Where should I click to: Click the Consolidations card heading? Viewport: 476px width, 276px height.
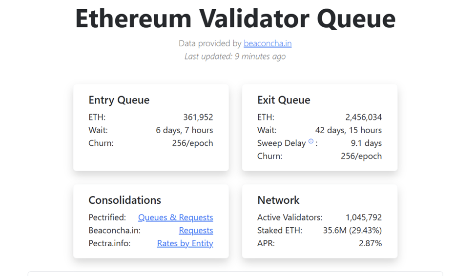point(124,200)
